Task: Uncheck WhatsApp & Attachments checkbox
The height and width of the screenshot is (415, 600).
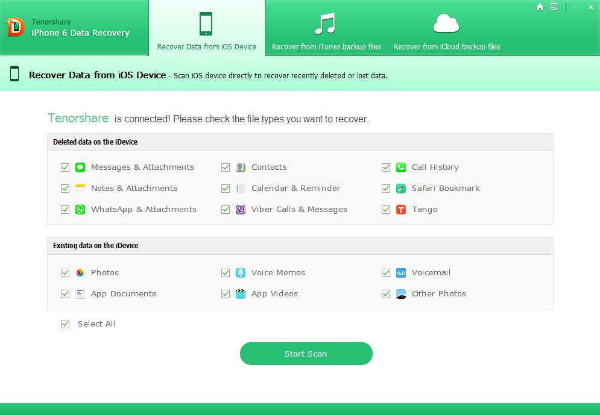Action: point(65,210)
